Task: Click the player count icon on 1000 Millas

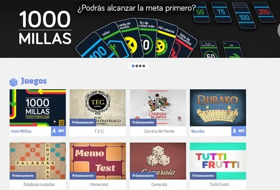Action: 54,131
